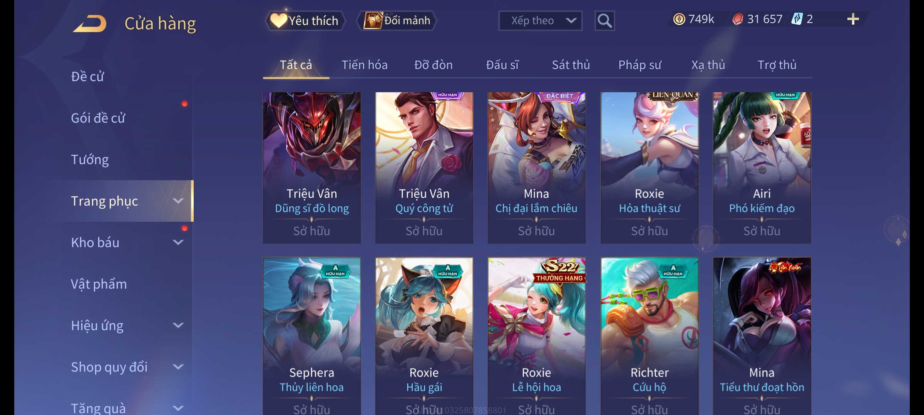This screenshot has width=924, height=415.
Task: Open Đổi mảnh chest exchange
Action: pyautogui.click(x=397, y=21)
